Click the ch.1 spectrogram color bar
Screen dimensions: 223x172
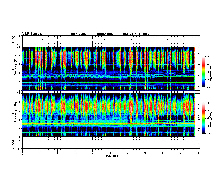click(204, 72)
